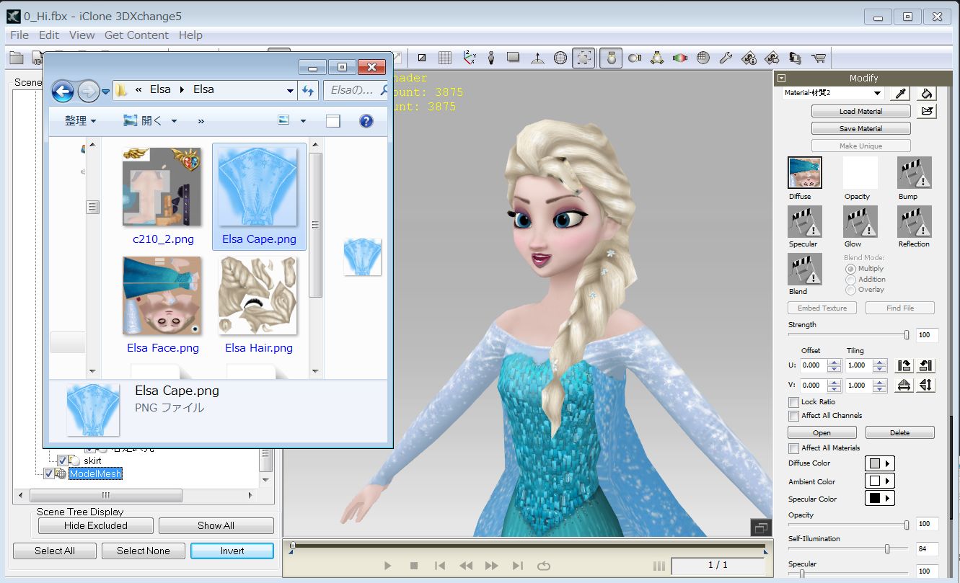This screenshot has width=960, height=583.
Task: Go back in the Explorer window
Action: pyautogui.click(x=63, y=91)
